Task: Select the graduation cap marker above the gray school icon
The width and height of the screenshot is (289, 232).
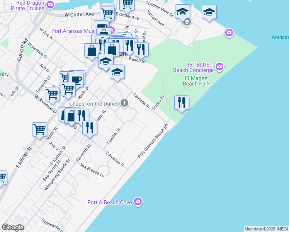Action: (x=182, y=12)
